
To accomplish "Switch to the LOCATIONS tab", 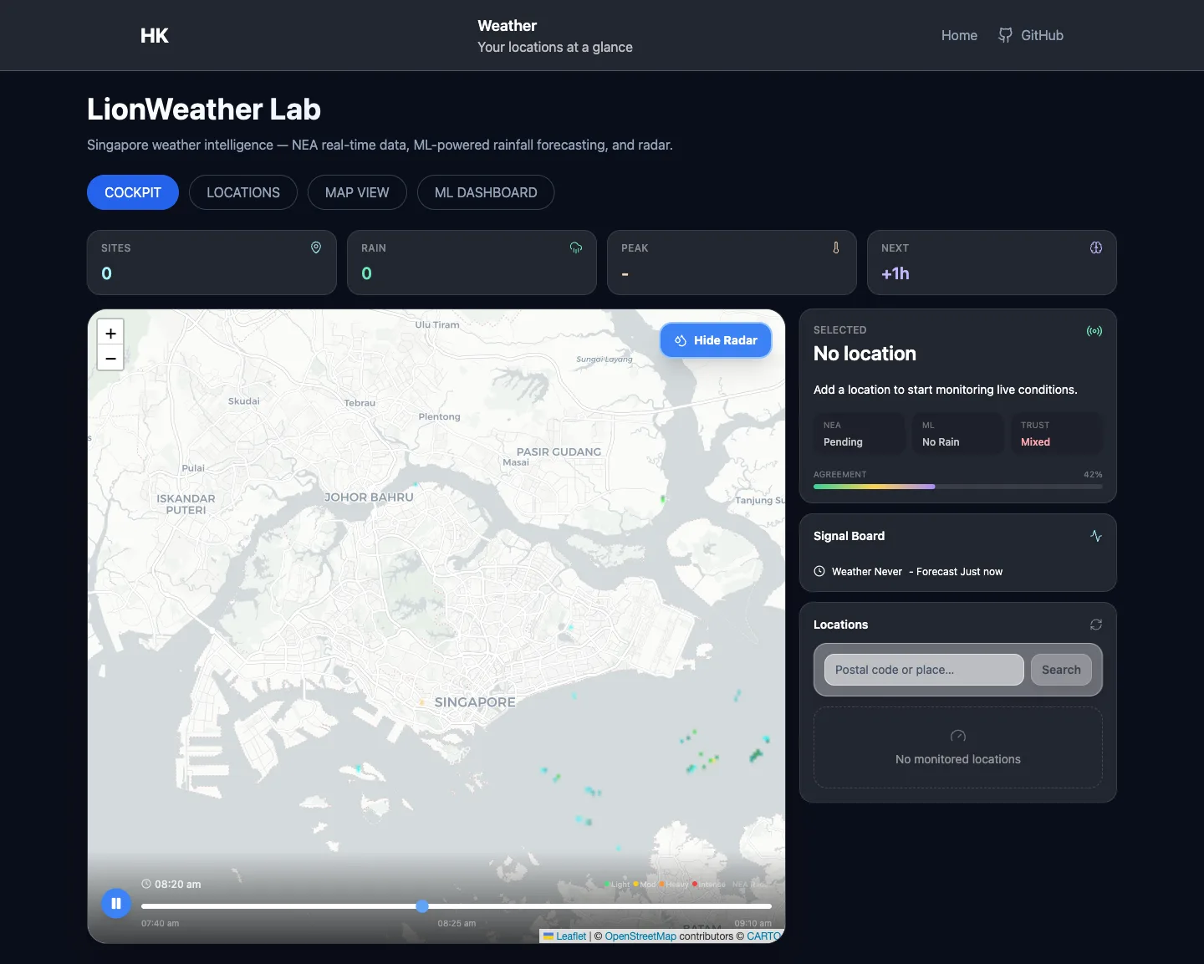I will 243,192.
